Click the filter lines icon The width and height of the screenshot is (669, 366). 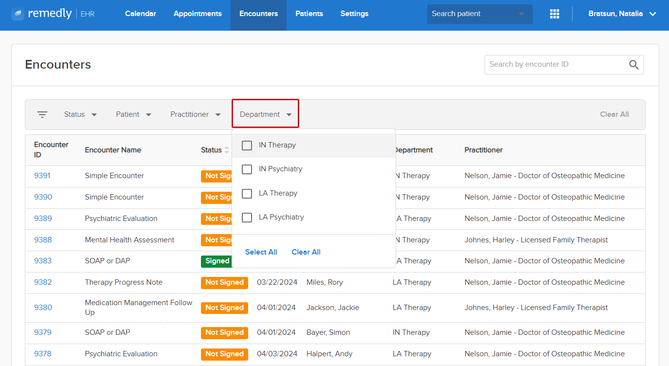pos(42,114)
